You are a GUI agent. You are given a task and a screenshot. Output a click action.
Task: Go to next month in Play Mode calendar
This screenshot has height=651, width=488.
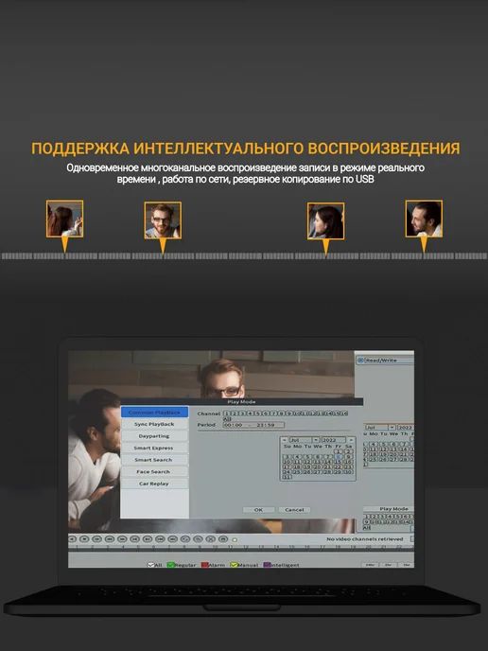351,440
